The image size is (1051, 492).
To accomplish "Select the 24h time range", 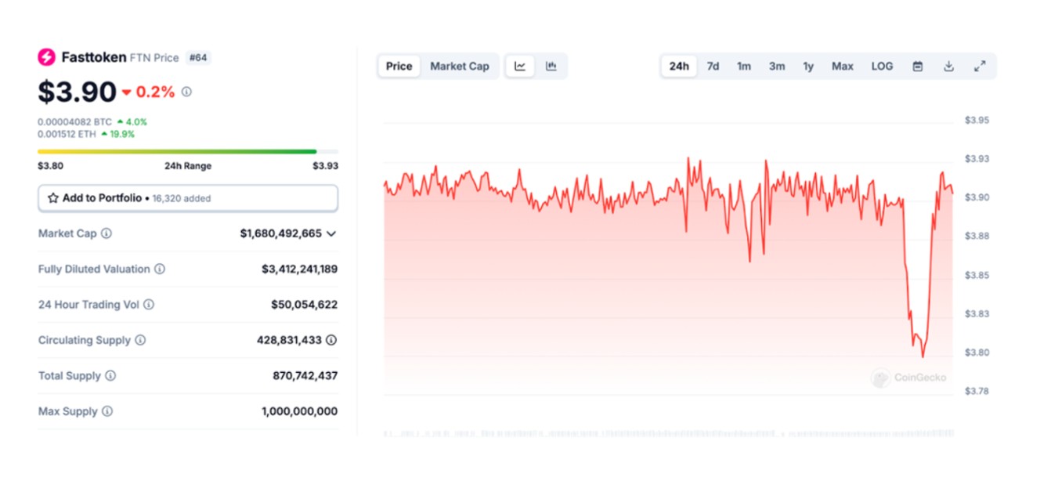I will 679,67.
